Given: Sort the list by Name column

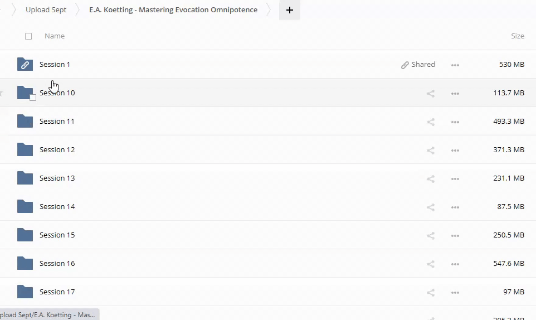Looking at the screenshot, I should tap(55, 36).
